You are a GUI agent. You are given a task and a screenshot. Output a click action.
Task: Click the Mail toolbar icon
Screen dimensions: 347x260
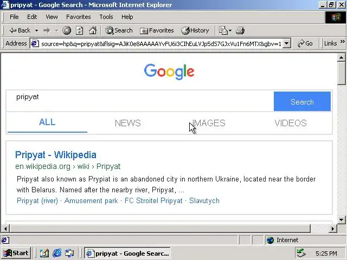click(x=223, y=30)
